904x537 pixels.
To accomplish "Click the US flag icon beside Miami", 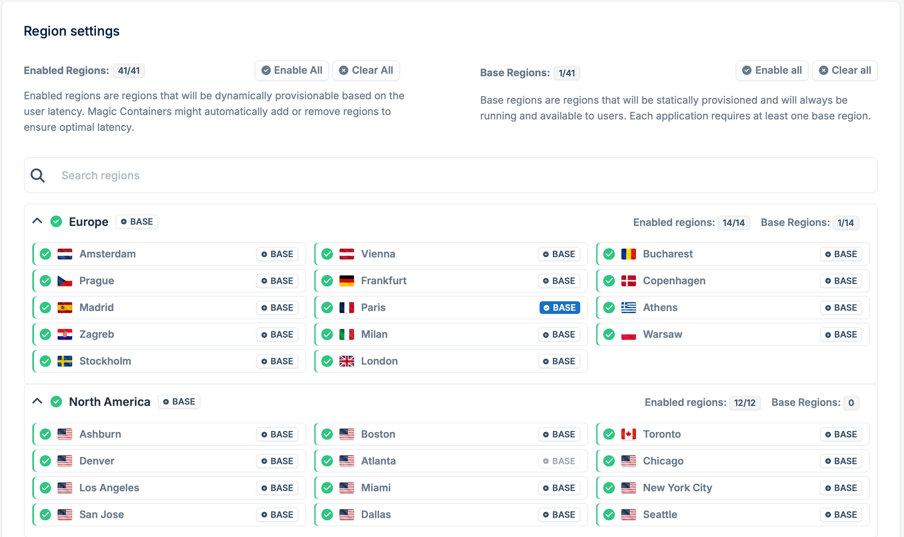I will [x=346, y=488].
